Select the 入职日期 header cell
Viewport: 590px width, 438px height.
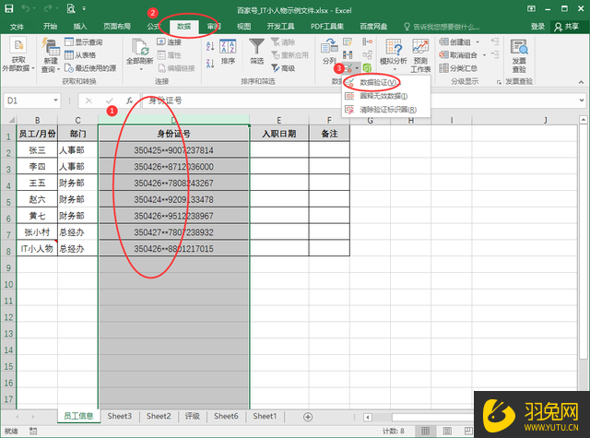pyautogui.click(x=278, y=134)
